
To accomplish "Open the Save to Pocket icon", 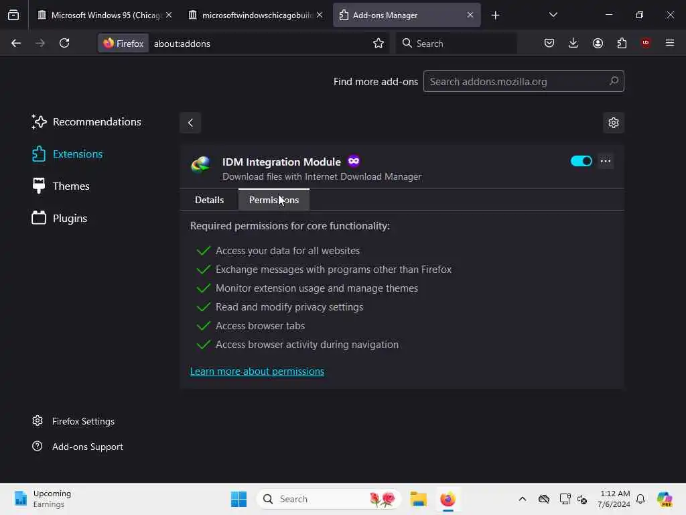I will click(x=549, y=43).
